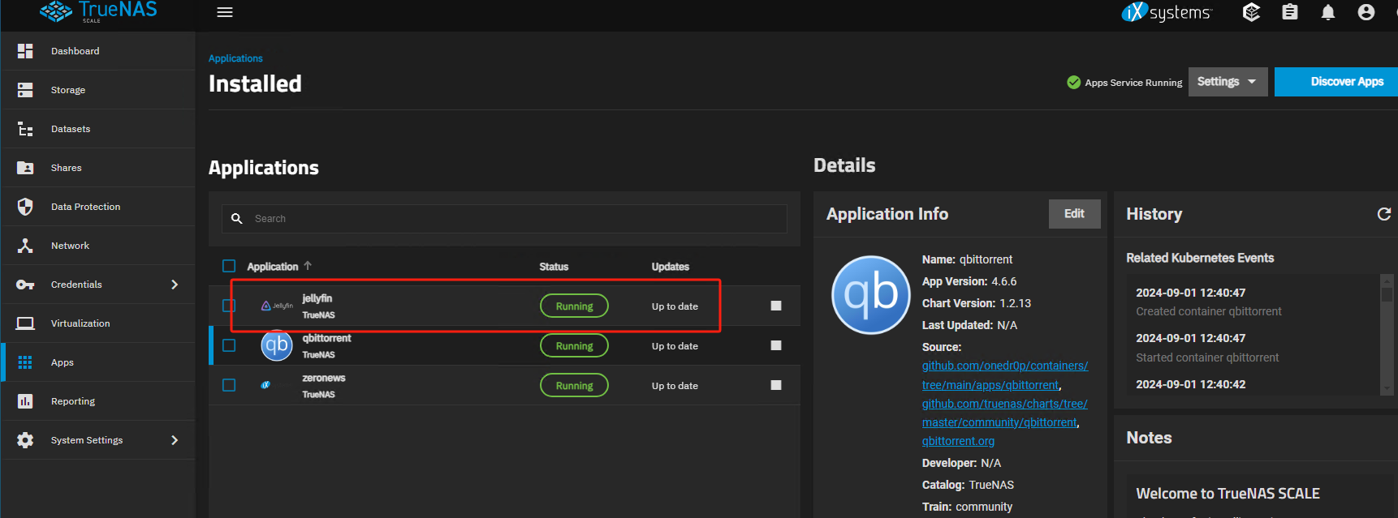Viewport: 1398px width, 518px height.
Task: Click the Data Protection shield icon
Action: click(x=25, y=207)
